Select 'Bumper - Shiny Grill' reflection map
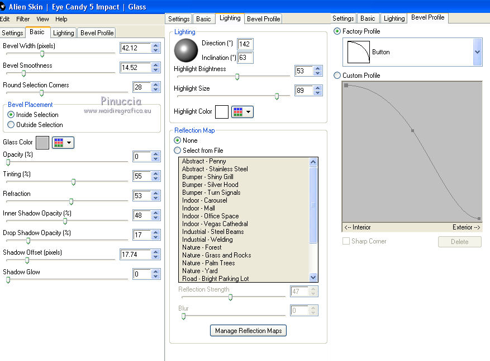The height and width of the screenshot is (361, 490). pos(208,177)
